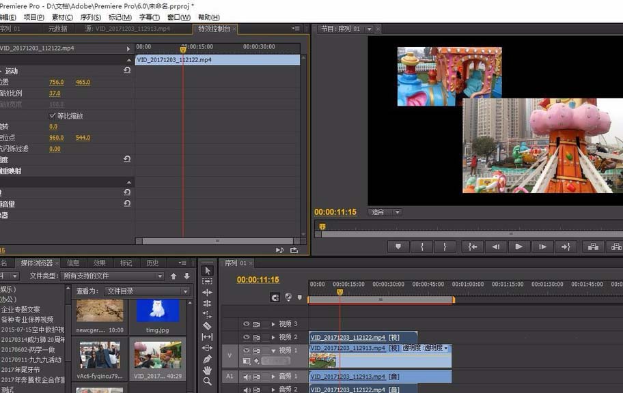The image size is (623, 393).
Task: Open the 适合 zoom level dropdown
Action: 385,212
